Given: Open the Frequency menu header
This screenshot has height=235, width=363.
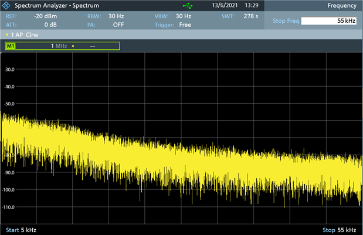Looking at the screenshot, I should (342, 5).
